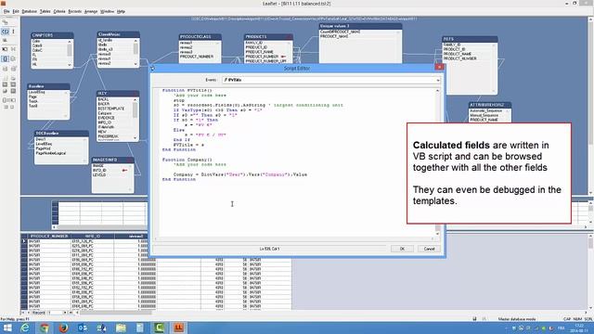Select the DOCBaseline table title bar
Screen dimensions: 594x334
61,134
